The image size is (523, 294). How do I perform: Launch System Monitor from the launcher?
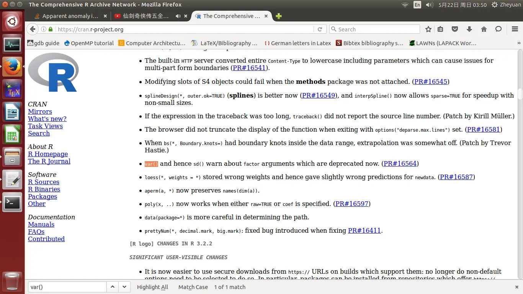tap(12, 44)
